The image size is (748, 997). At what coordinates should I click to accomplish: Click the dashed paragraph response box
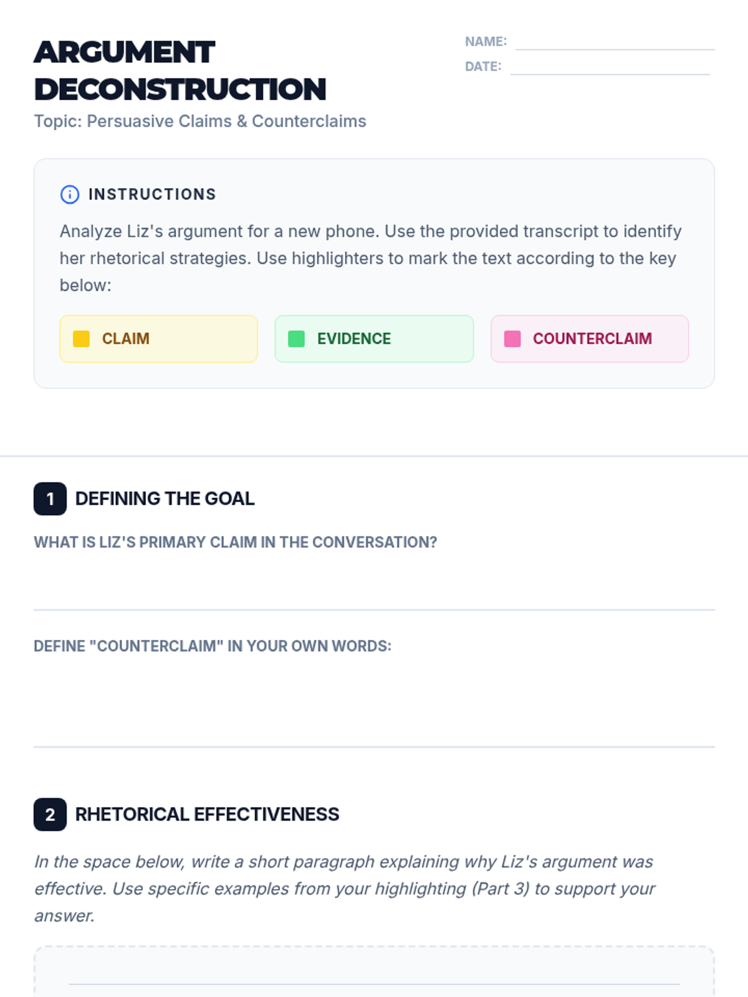pos(374,972)
